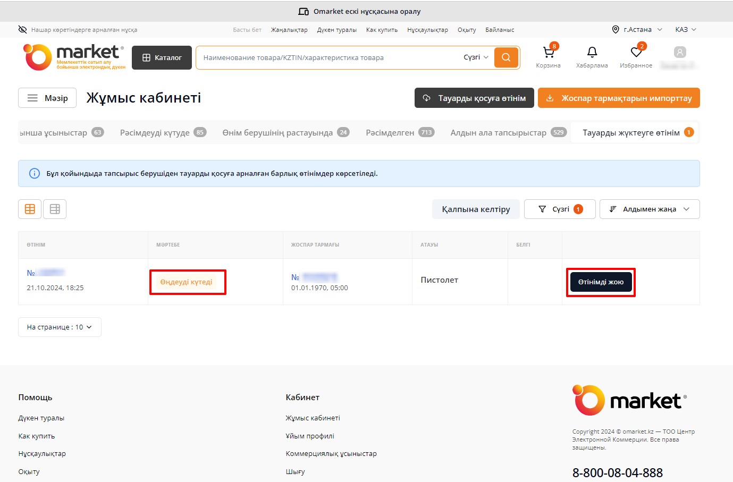Expand the Алдымен жаңа sort dropdown

(649, 209)
